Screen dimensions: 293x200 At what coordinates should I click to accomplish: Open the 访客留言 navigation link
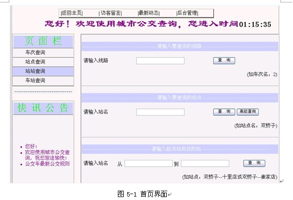[110, 13]
